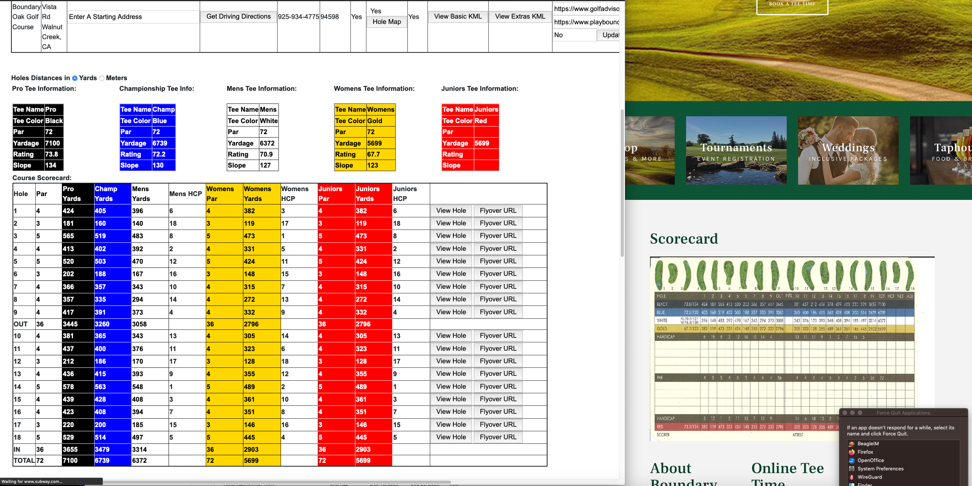The height and width of the screenshot is (486, 972).
Task: Click Flyover URL for hole 4
Action: tap(498, 249)
